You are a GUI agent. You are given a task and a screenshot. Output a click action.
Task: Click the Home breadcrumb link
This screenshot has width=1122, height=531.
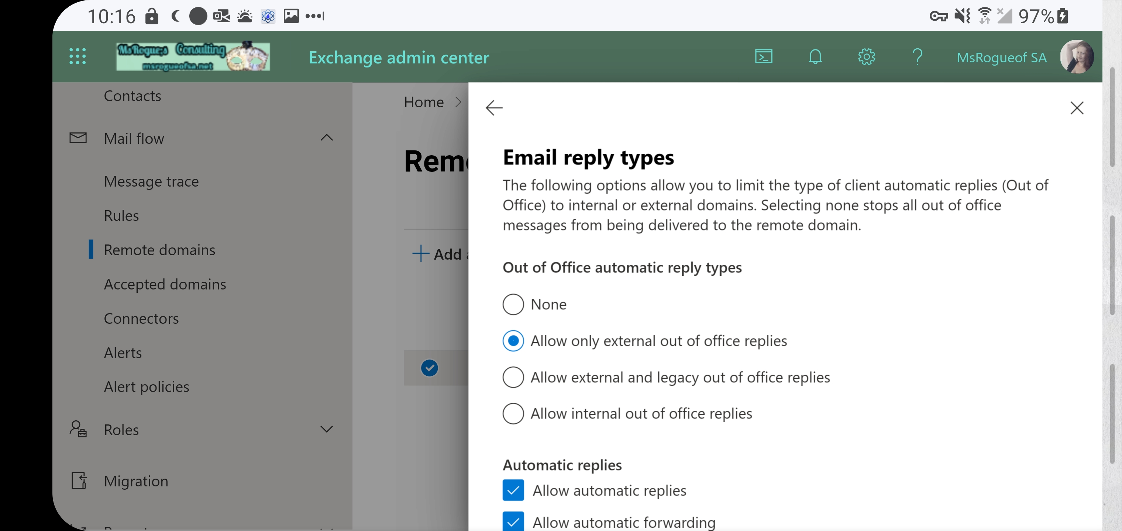[x=423, y=102]
